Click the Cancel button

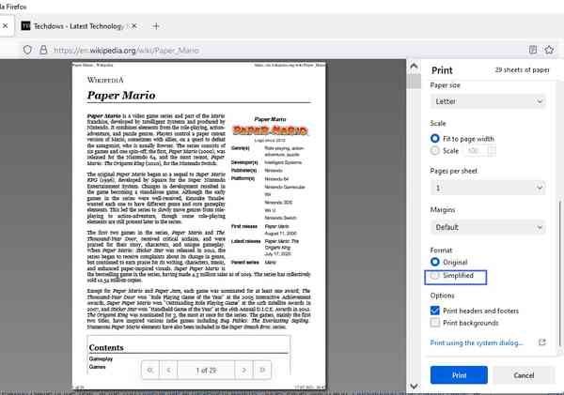point(524,375)
